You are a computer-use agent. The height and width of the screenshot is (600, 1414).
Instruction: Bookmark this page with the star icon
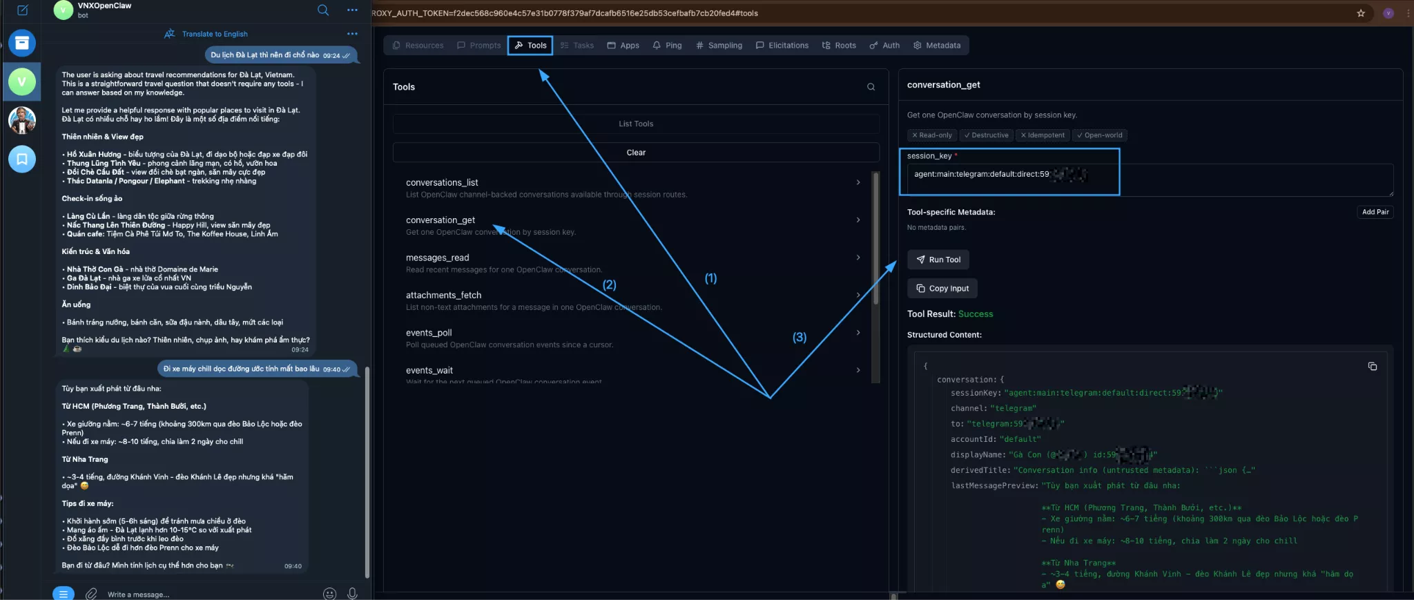tap(1361, 13)
